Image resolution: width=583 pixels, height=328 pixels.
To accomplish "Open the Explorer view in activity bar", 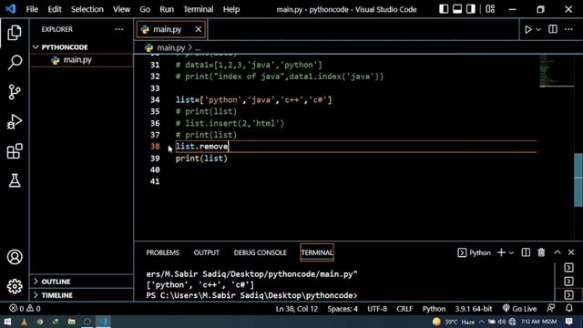I will pyautogui.click(x=15, y=33).
